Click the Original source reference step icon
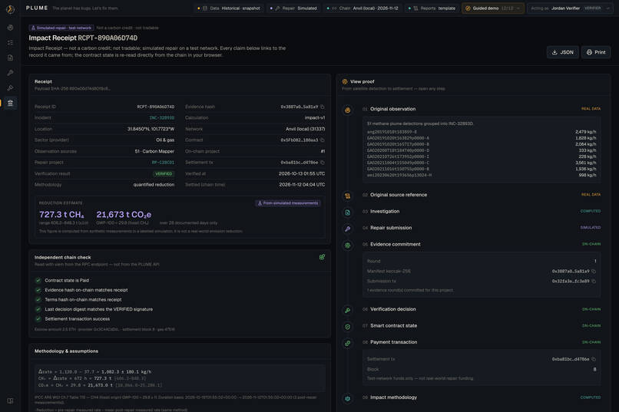Viewport: 619px width, 412px height. 347,196
